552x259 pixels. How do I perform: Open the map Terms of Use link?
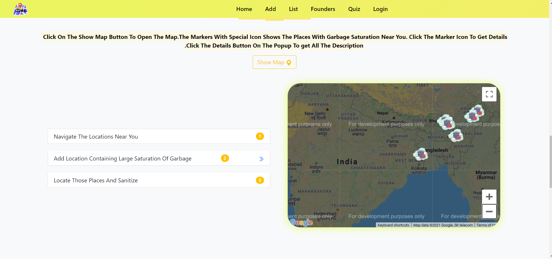(486, 225)
